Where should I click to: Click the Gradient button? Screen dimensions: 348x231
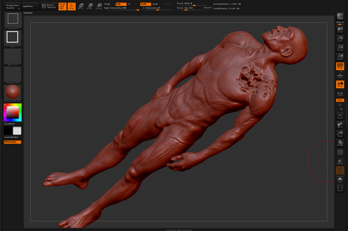coord(10,124)
